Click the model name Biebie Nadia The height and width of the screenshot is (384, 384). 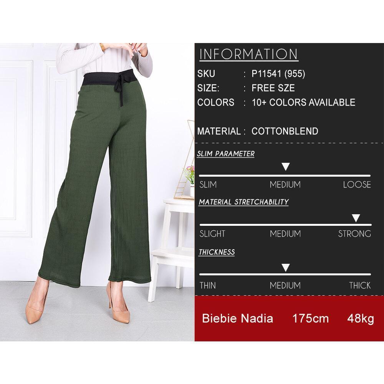237,319
